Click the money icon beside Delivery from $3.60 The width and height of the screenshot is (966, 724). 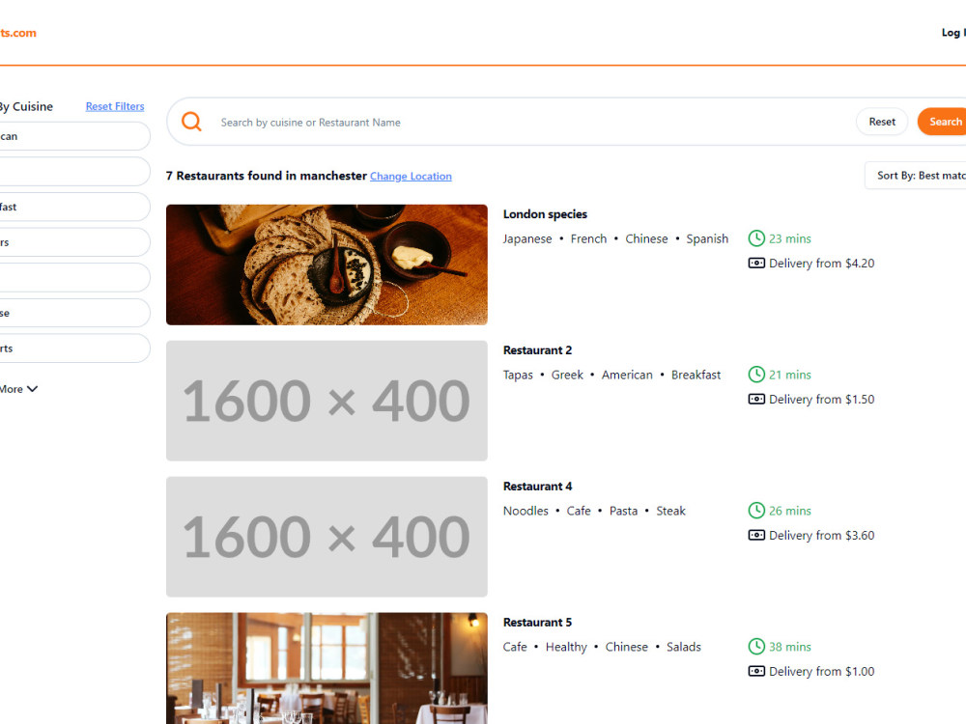[756, 535]
